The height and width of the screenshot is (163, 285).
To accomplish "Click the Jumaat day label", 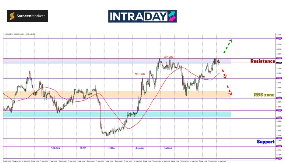I will click(140, 148).
